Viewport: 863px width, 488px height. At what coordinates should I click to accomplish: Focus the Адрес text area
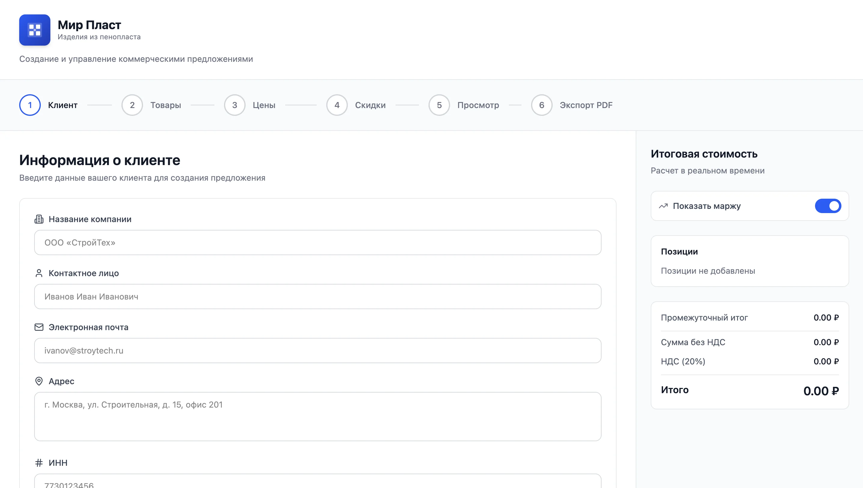point(317,416)
